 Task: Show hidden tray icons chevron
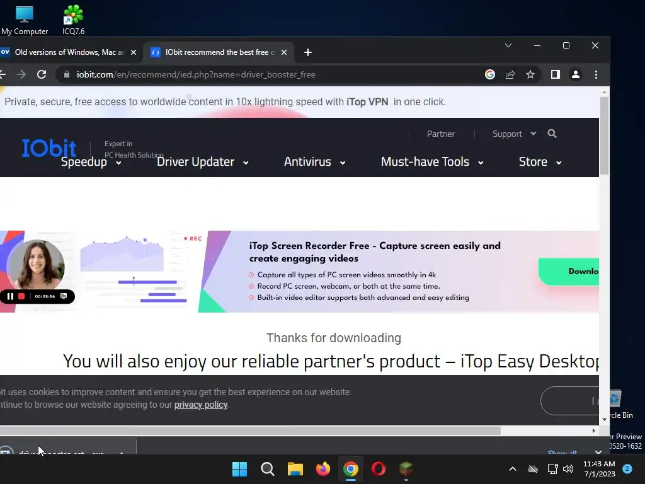513,469
